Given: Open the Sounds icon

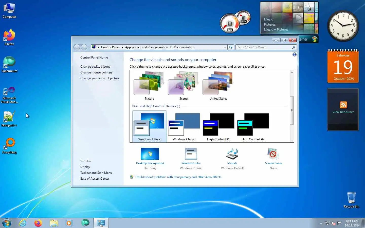Looking at the screenshot, I should (x=232, y=154).
